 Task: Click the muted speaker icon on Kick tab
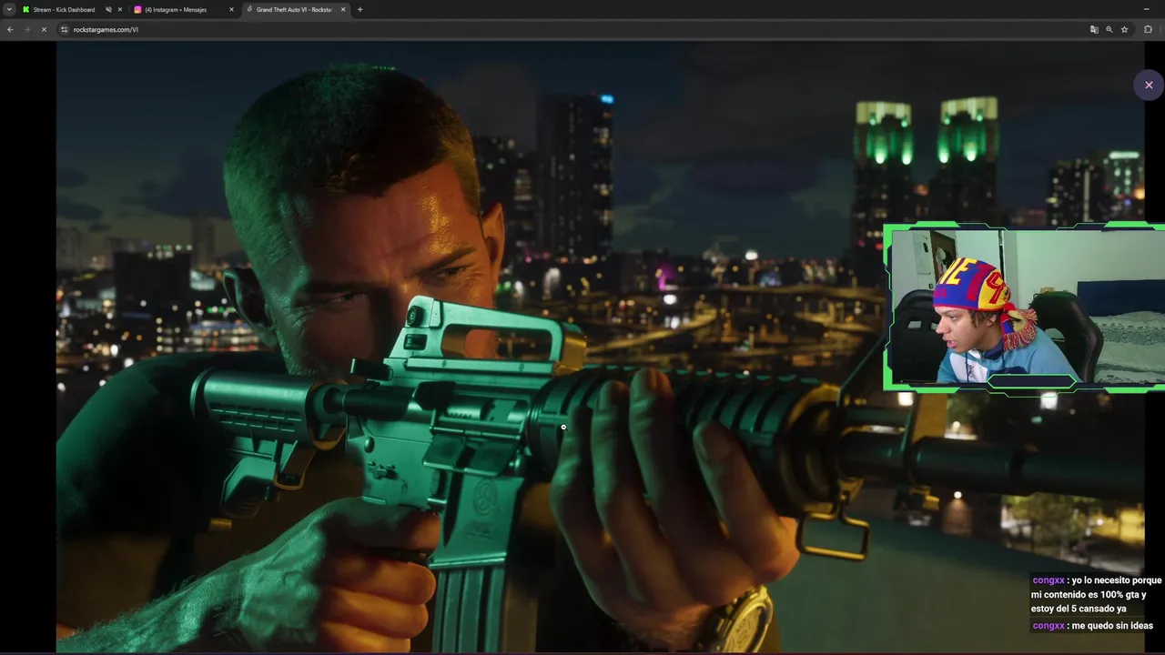(x=108, y=9)
